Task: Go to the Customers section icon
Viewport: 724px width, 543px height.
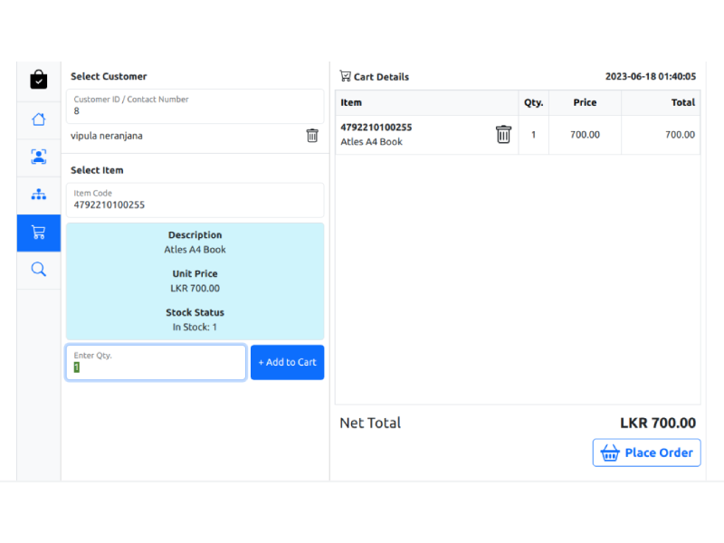Action: (x=38, y=157)
